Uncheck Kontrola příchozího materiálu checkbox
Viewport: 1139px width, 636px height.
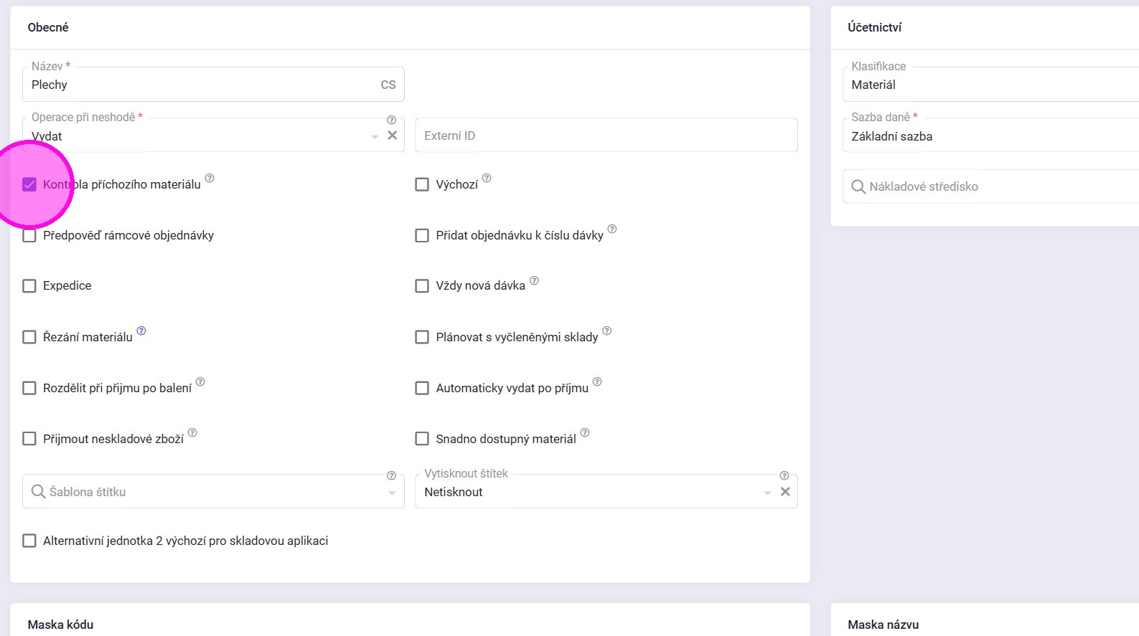click(29, 184)
